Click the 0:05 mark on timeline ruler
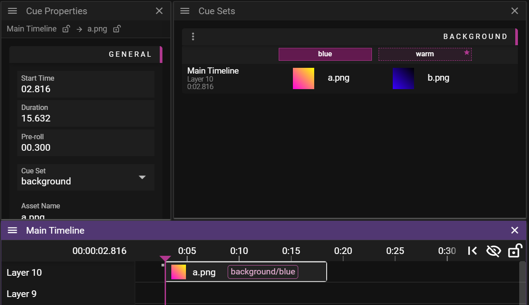Image resolution: width=529 pixels, height=305 pixels. [187, 251]
